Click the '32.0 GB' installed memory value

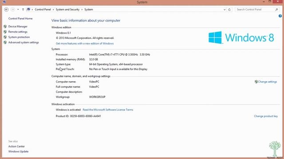(x=93, y=59)
